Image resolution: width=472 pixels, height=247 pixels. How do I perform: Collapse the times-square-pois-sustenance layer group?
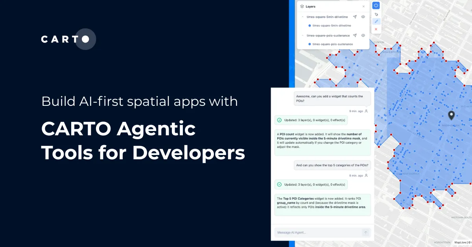[302, 35]
